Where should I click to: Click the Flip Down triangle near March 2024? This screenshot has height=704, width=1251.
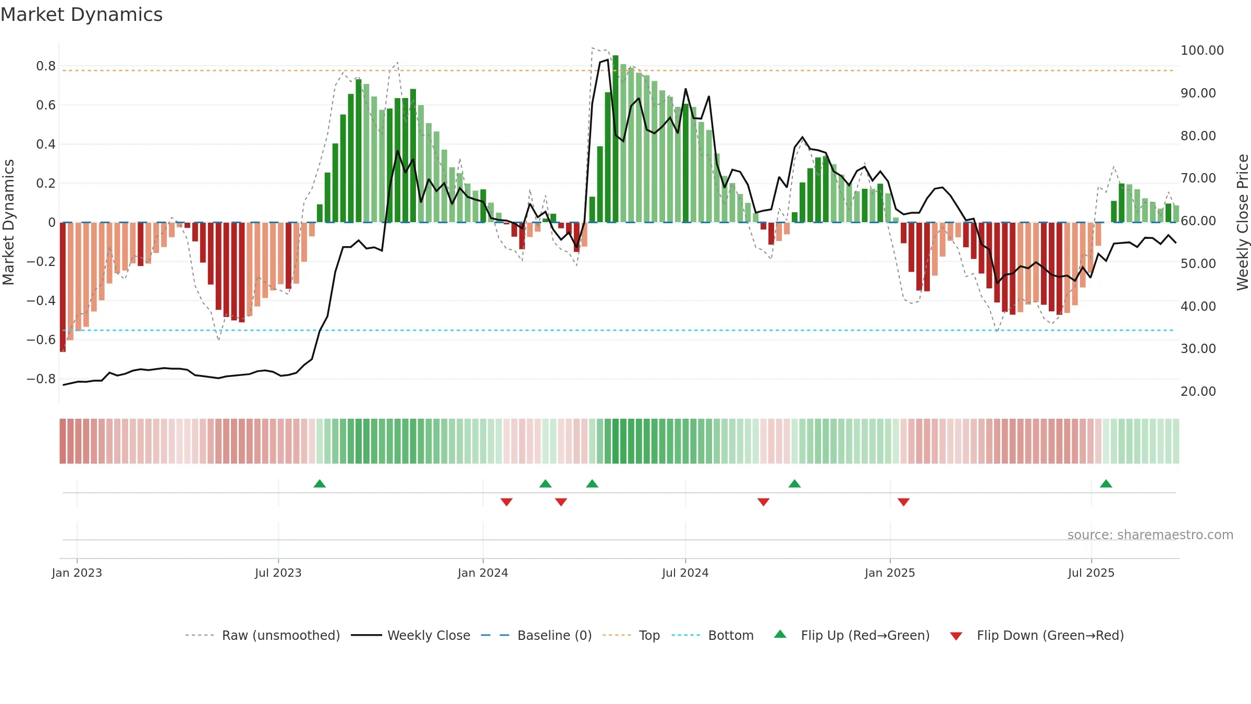pyautogui.click(x=561, y=502)
